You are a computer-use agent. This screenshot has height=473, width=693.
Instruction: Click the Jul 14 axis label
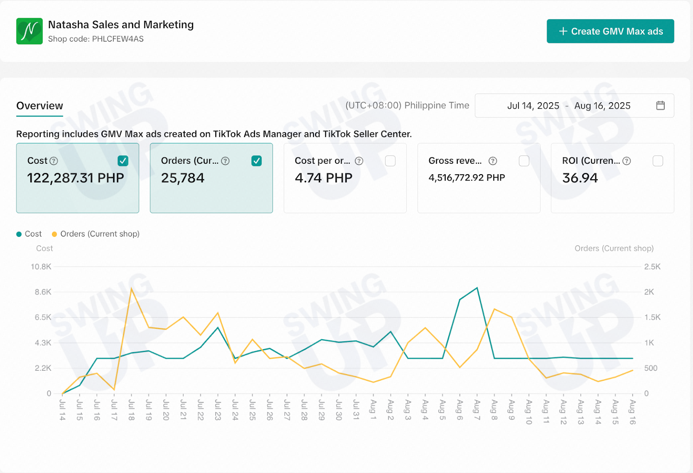[x=62, y=410]
